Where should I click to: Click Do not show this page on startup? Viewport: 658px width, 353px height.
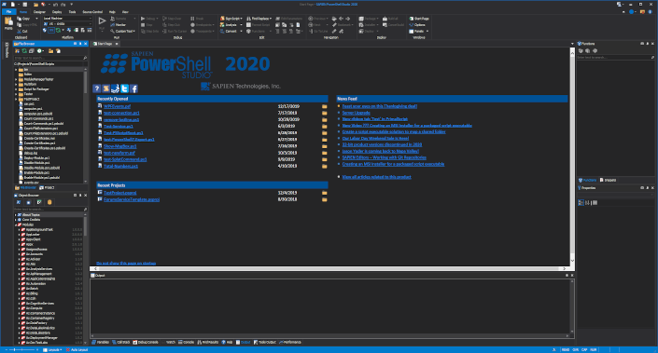click(x=126, y=264)
